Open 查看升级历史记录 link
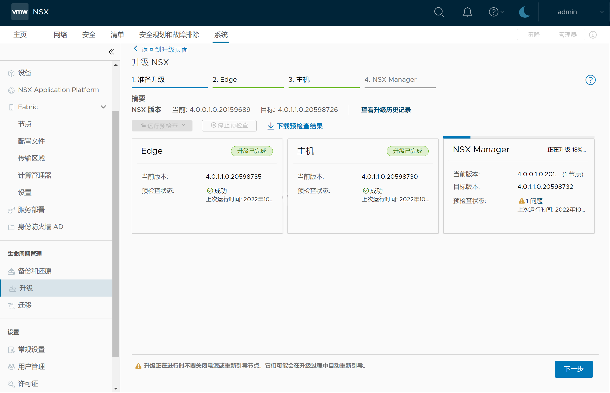Viewport: 610px width, 393px height. [386, 110]
